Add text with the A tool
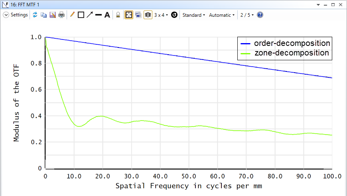Image resolution: width=347 pixels, height=196 pixels. point(107,15)
